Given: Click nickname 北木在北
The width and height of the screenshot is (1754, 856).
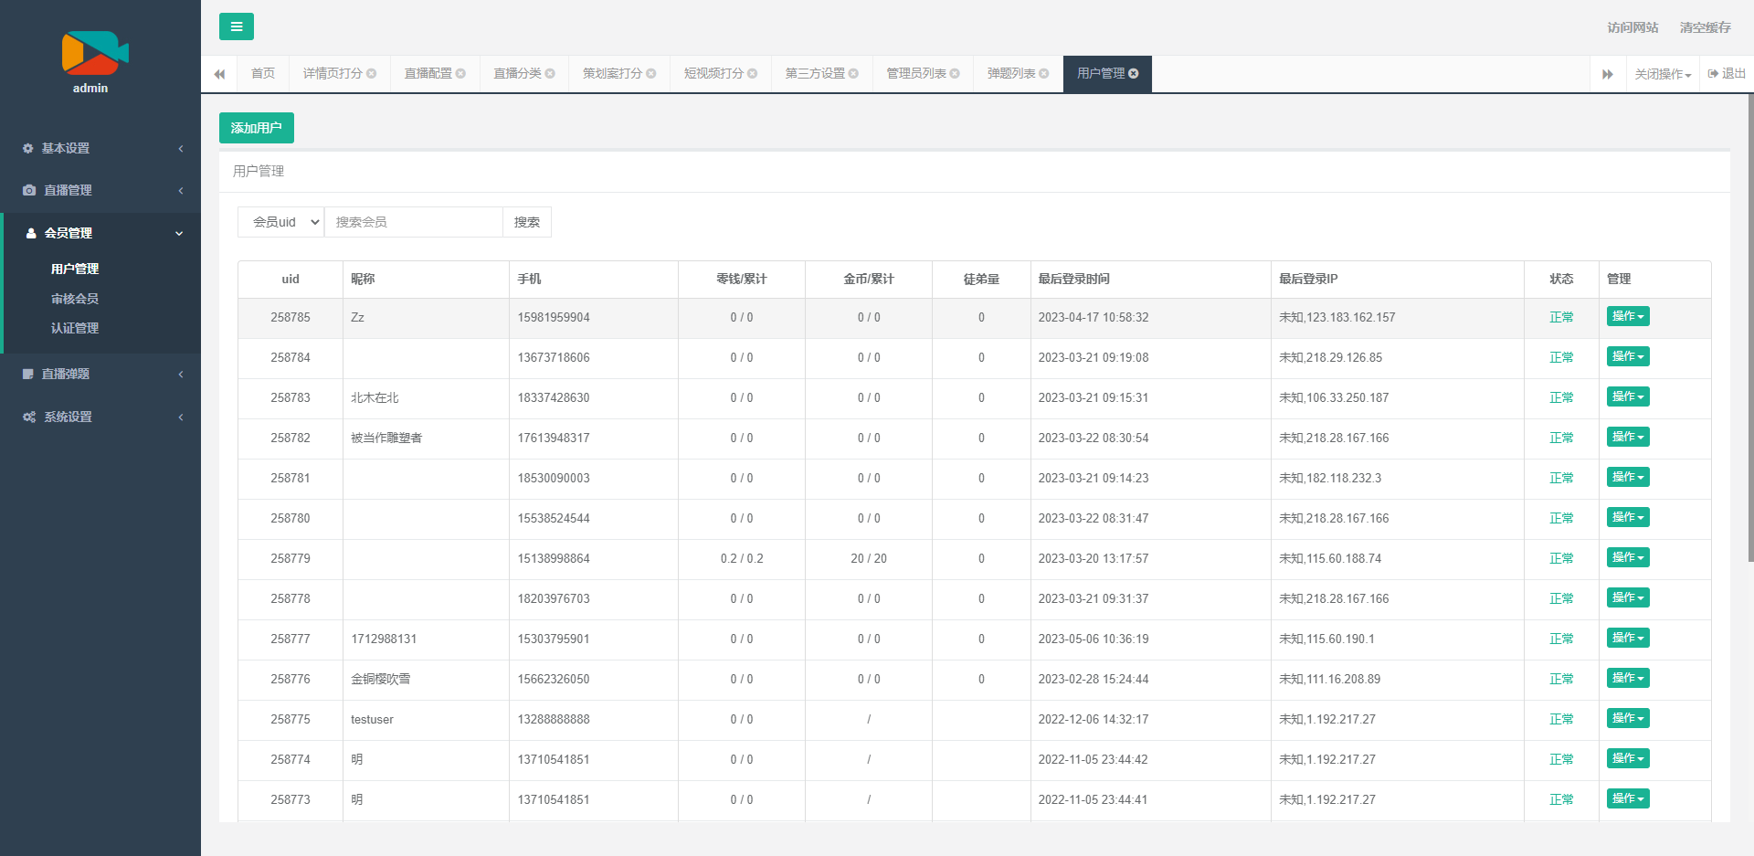Looking at the screenshot, I should point(375,397).
